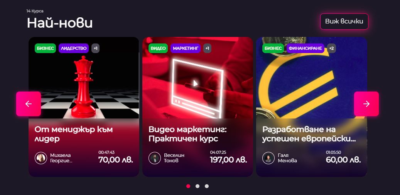Click the right arrow carousel button

coord(366,104)
